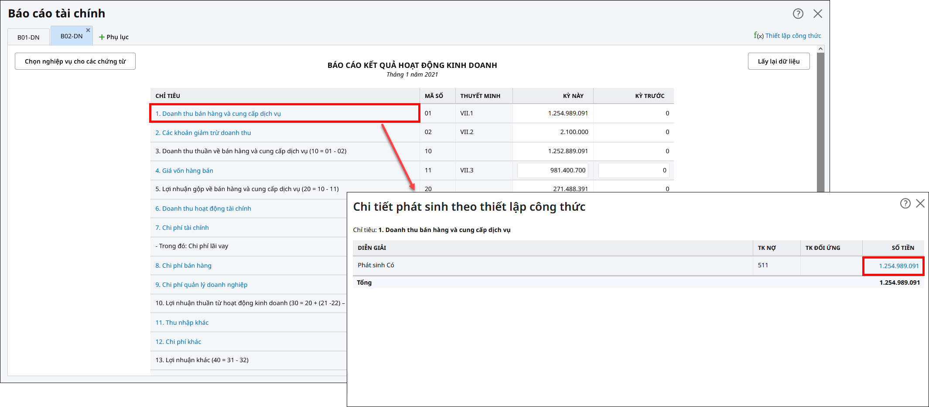Click the Thu nhập khác link
The height and width of the screenshot is (407, 929).
coord(182,323)
